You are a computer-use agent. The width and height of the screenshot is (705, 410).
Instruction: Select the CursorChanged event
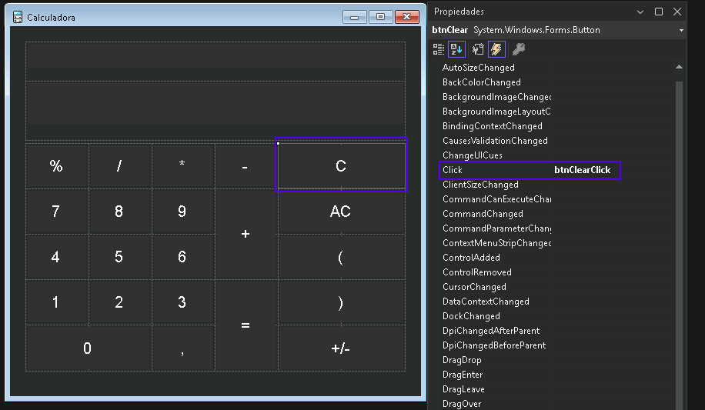474,287
